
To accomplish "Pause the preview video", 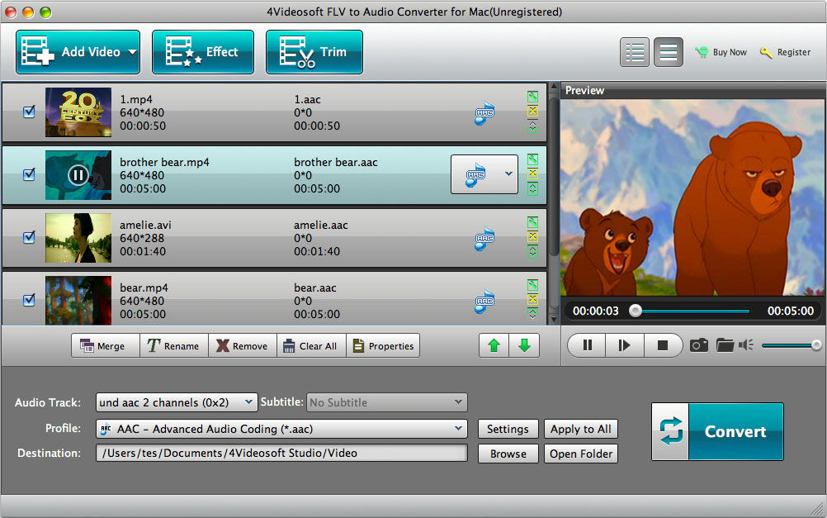I will [588, 345].
